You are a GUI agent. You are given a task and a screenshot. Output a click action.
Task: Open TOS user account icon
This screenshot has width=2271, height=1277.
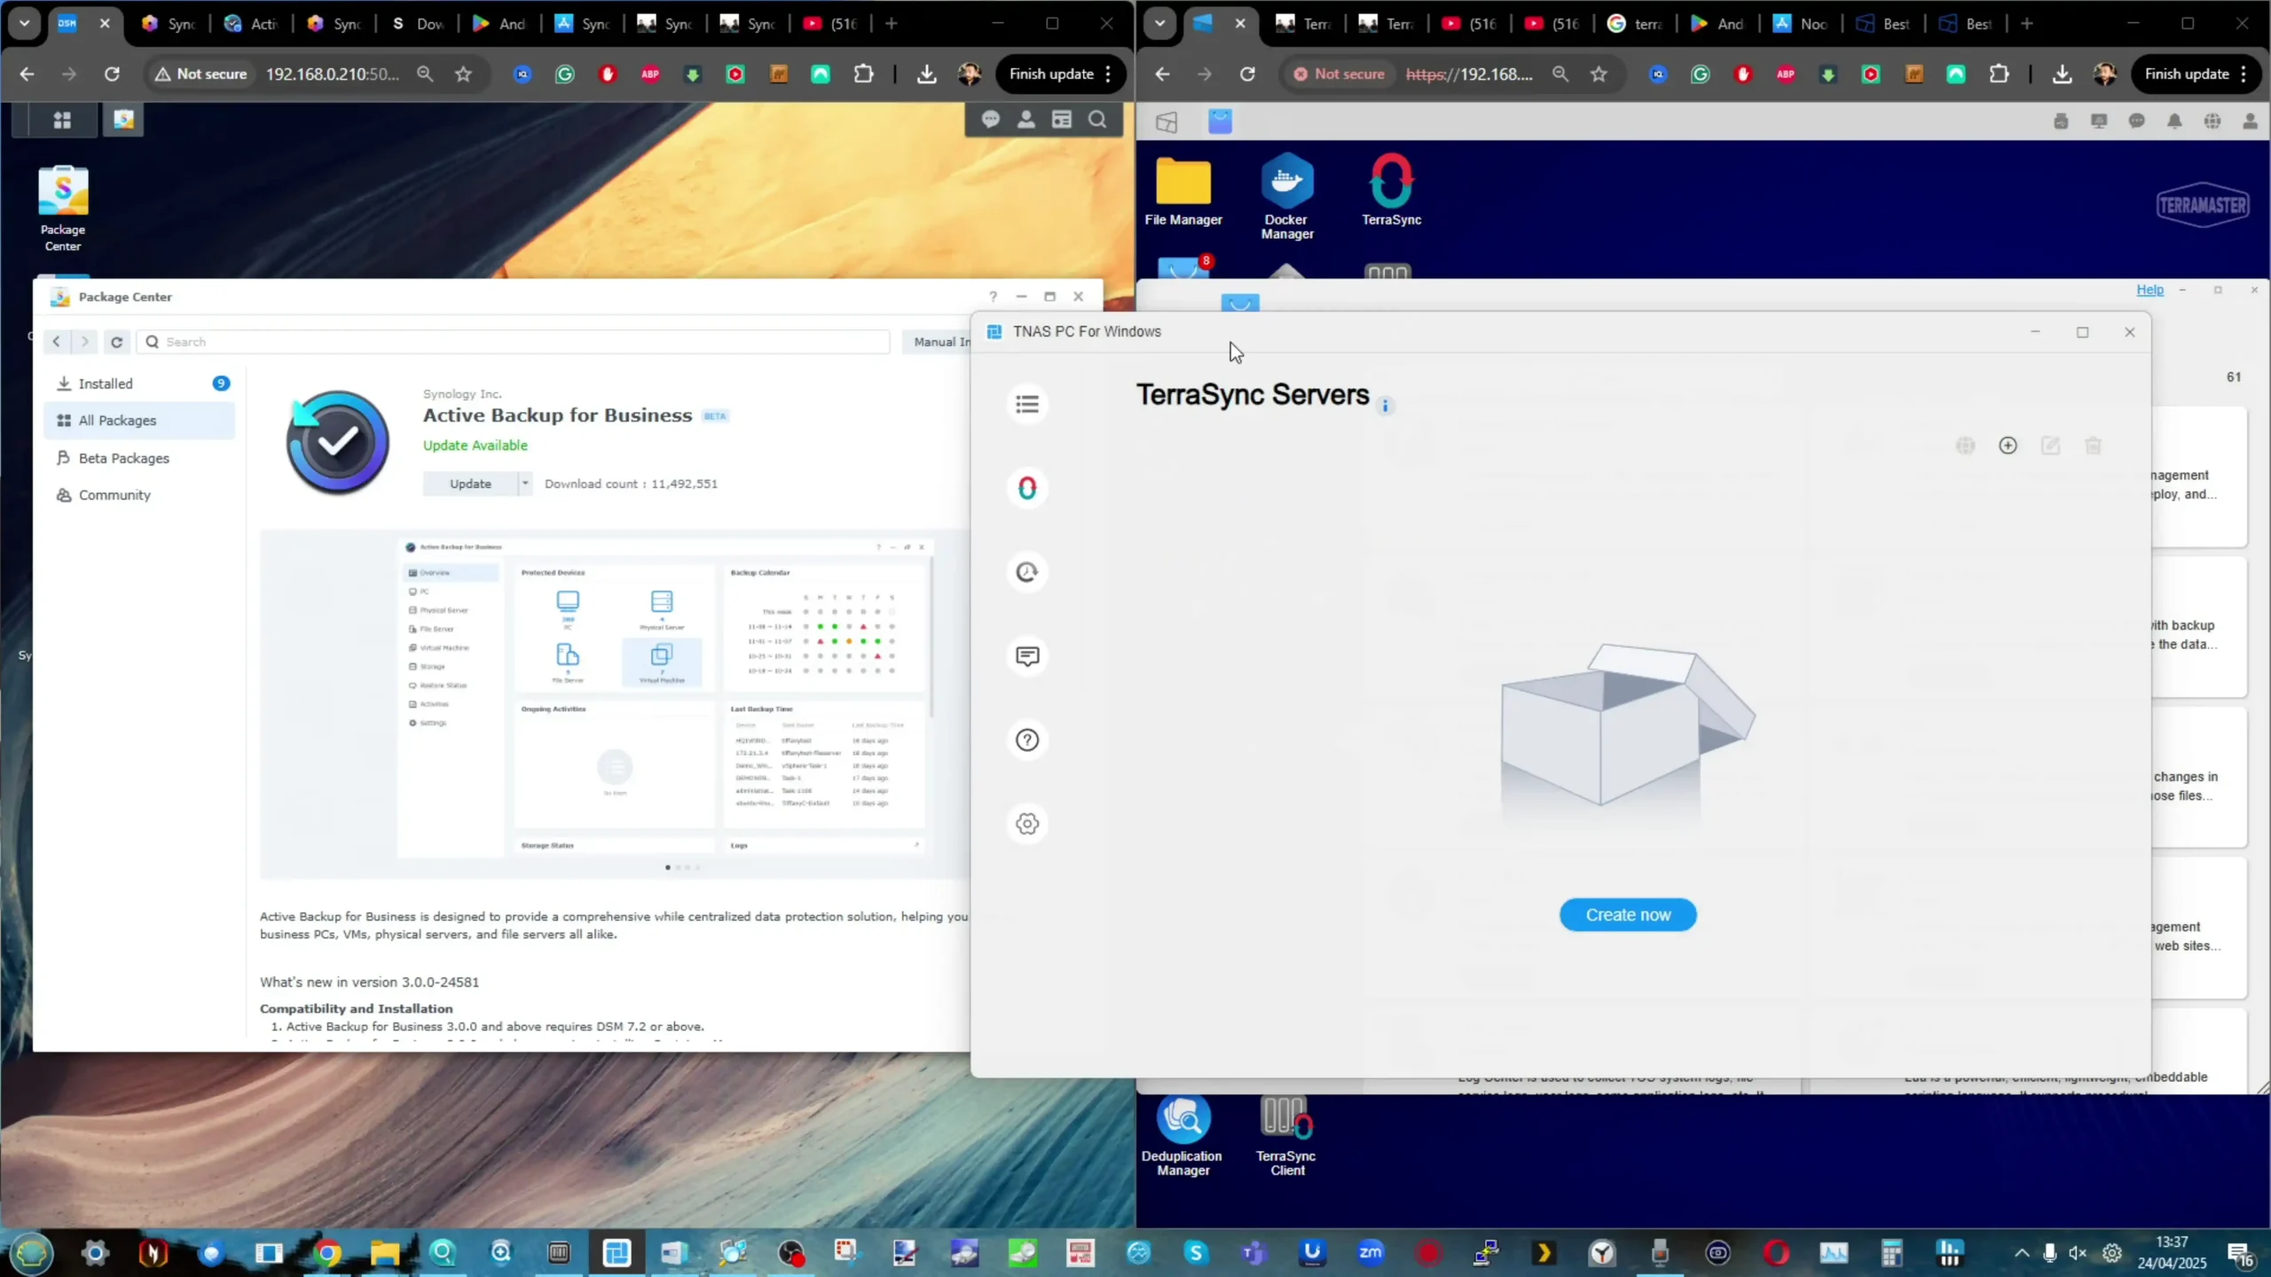pyautogui.click(x=2251, y=121)
